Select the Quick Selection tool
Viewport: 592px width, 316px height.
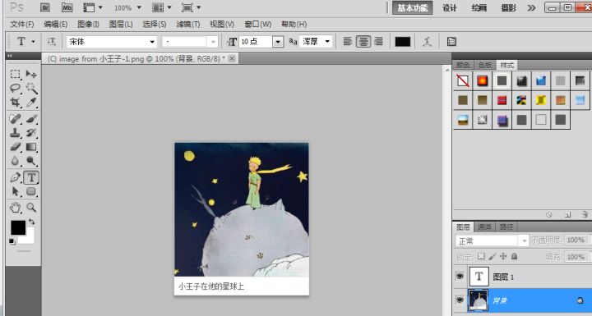point(31,89)
